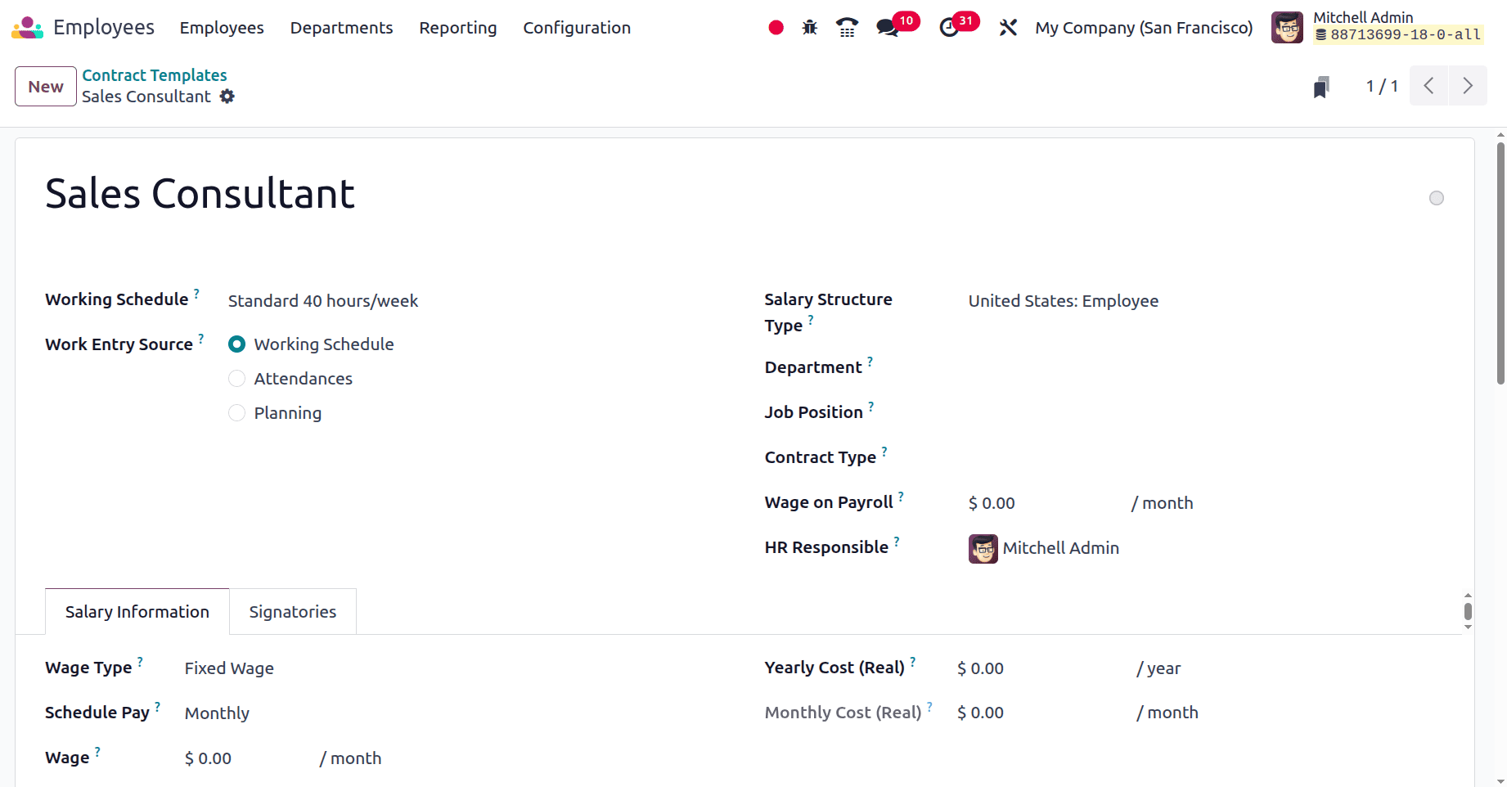Open the Employees menu item
Viewport: 1507px width, 787px height.
point(222,28)
